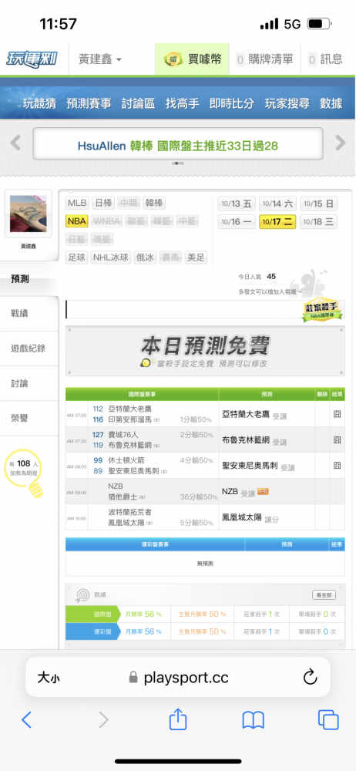Tap the playsport.cc address bar
Viewport: 356px width, 771px height.
click(178, 678)
